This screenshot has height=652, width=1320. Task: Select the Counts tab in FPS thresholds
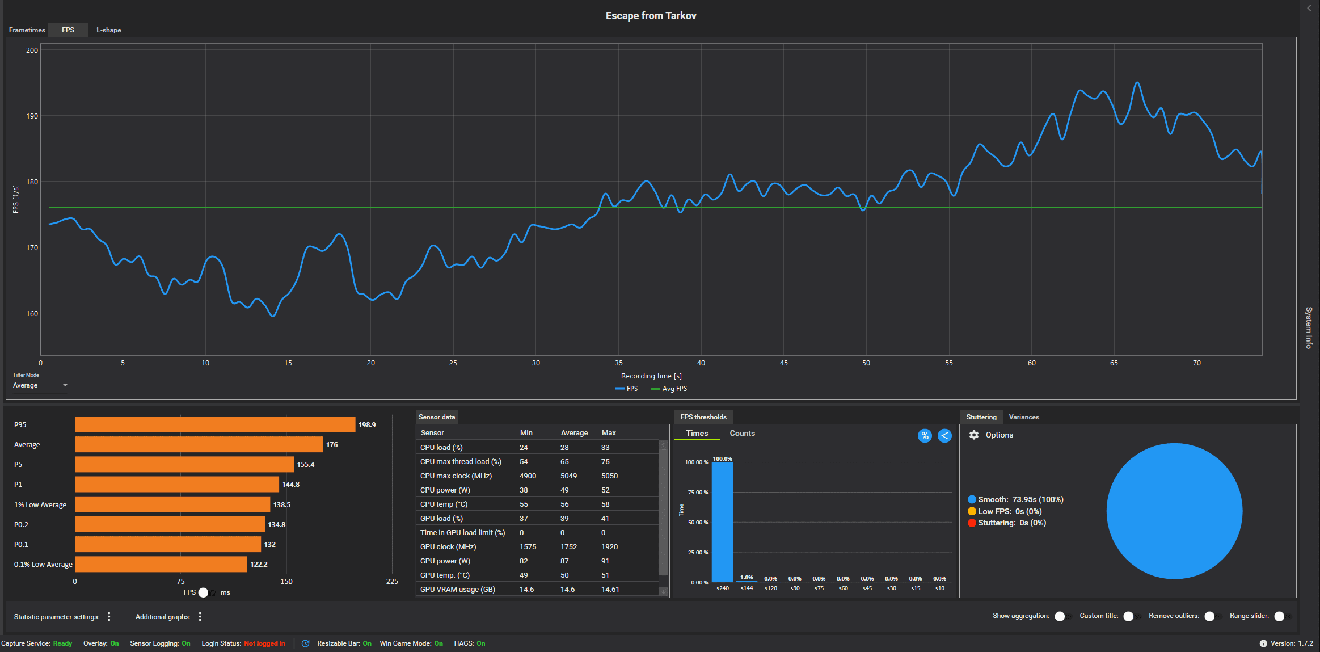(x=742, y=433)
